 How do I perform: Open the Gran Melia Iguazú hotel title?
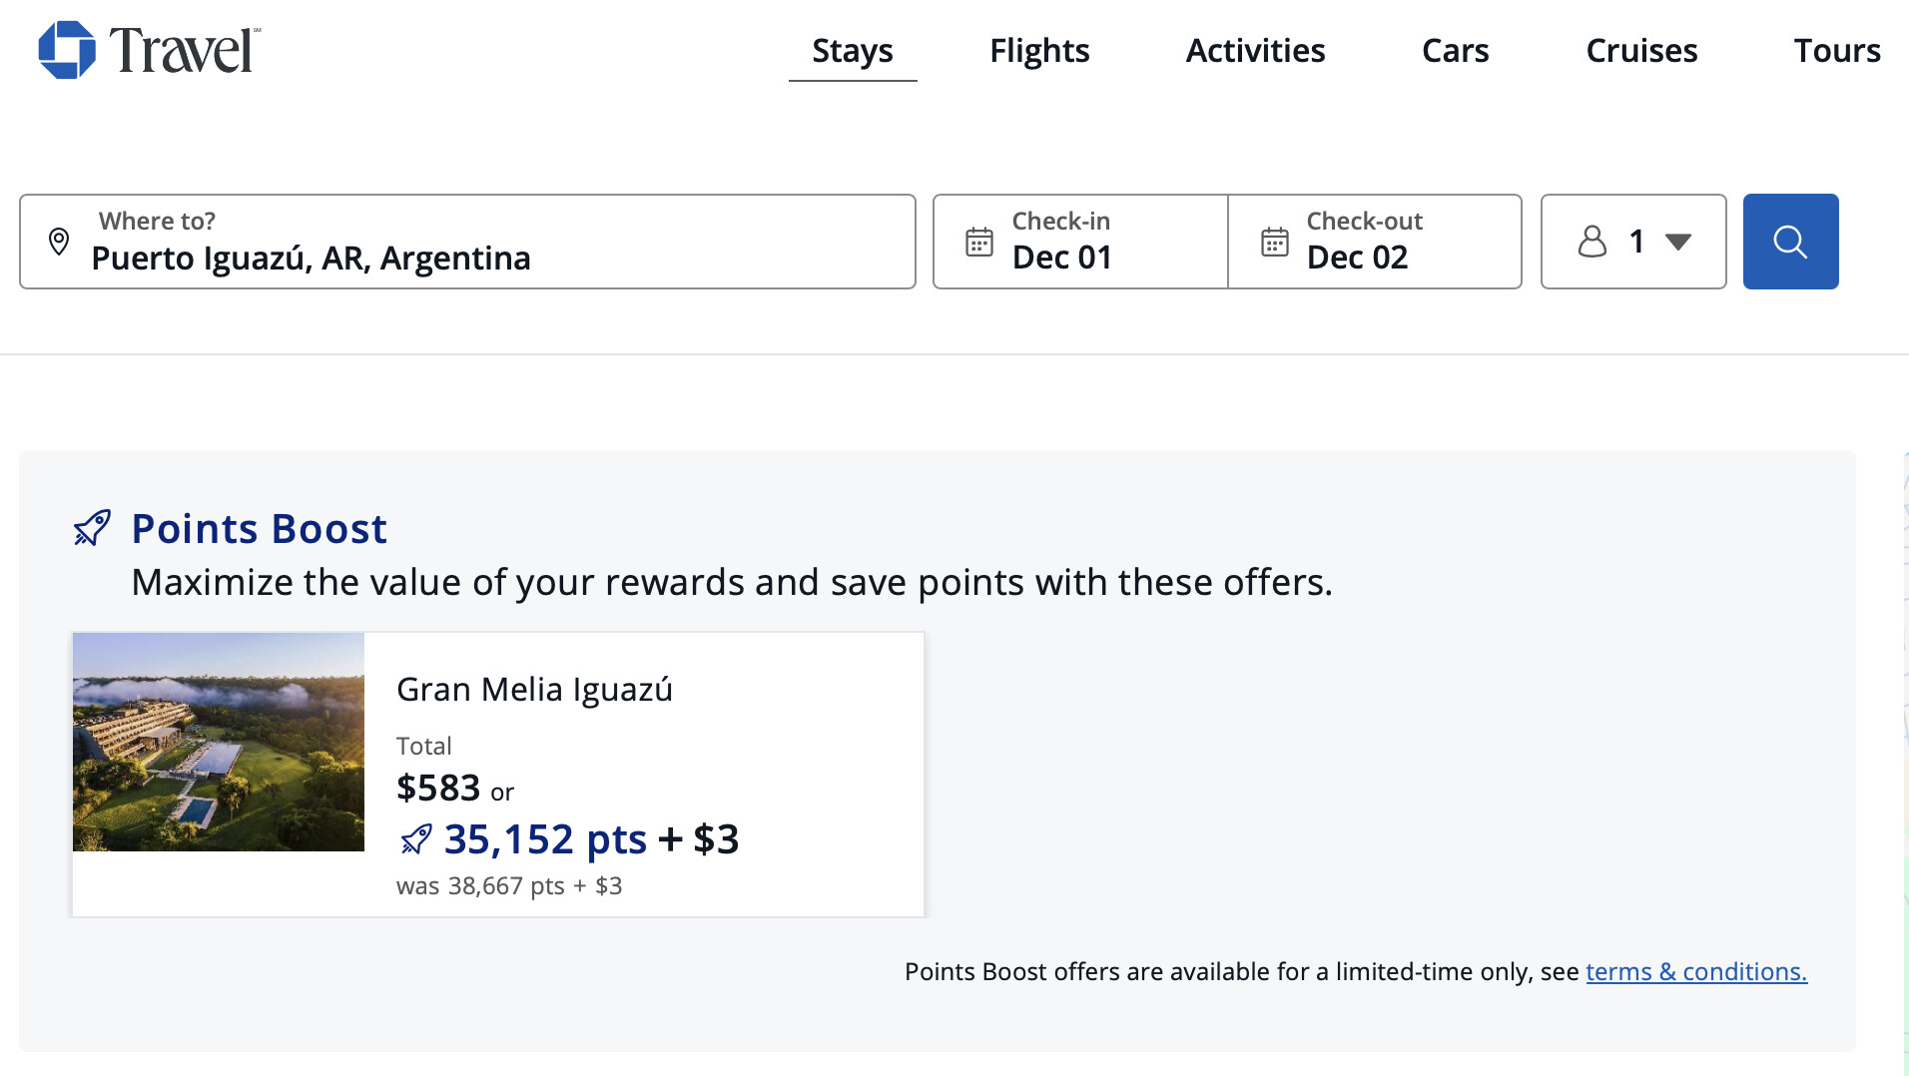click(x=534, y=690)
